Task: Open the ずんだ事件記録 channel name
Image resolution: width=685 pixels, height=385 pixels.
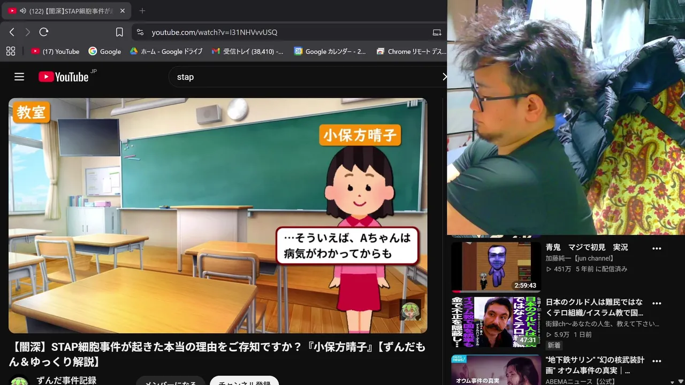Action: pyautogui.click(x=66, y=380)
